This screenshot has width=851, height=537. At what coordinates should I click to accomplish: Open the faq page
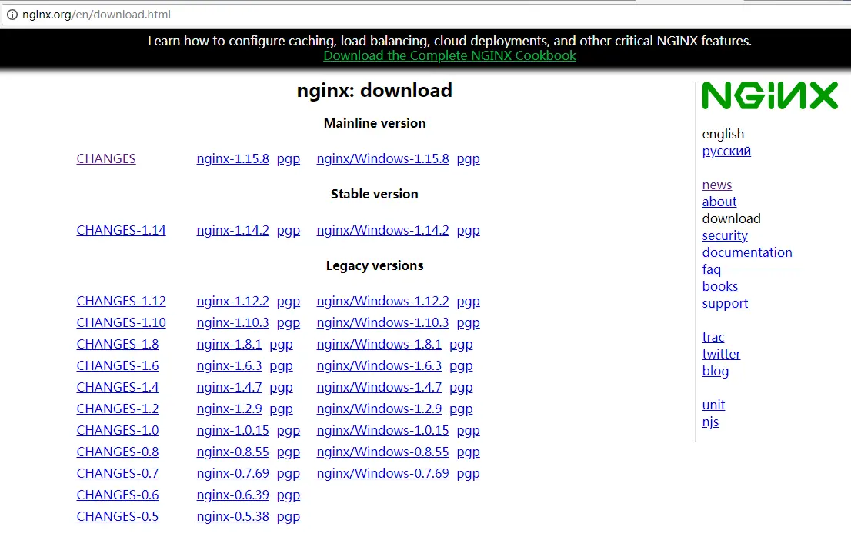(711, 269)
